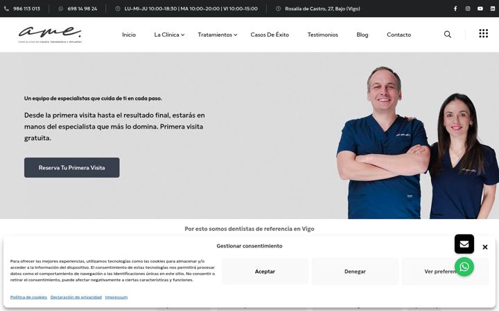Image resolution: width=499 pixels, height=311 pixels.
Task: Open the Ver preferencias cookie button
Action: pos(445,272)
